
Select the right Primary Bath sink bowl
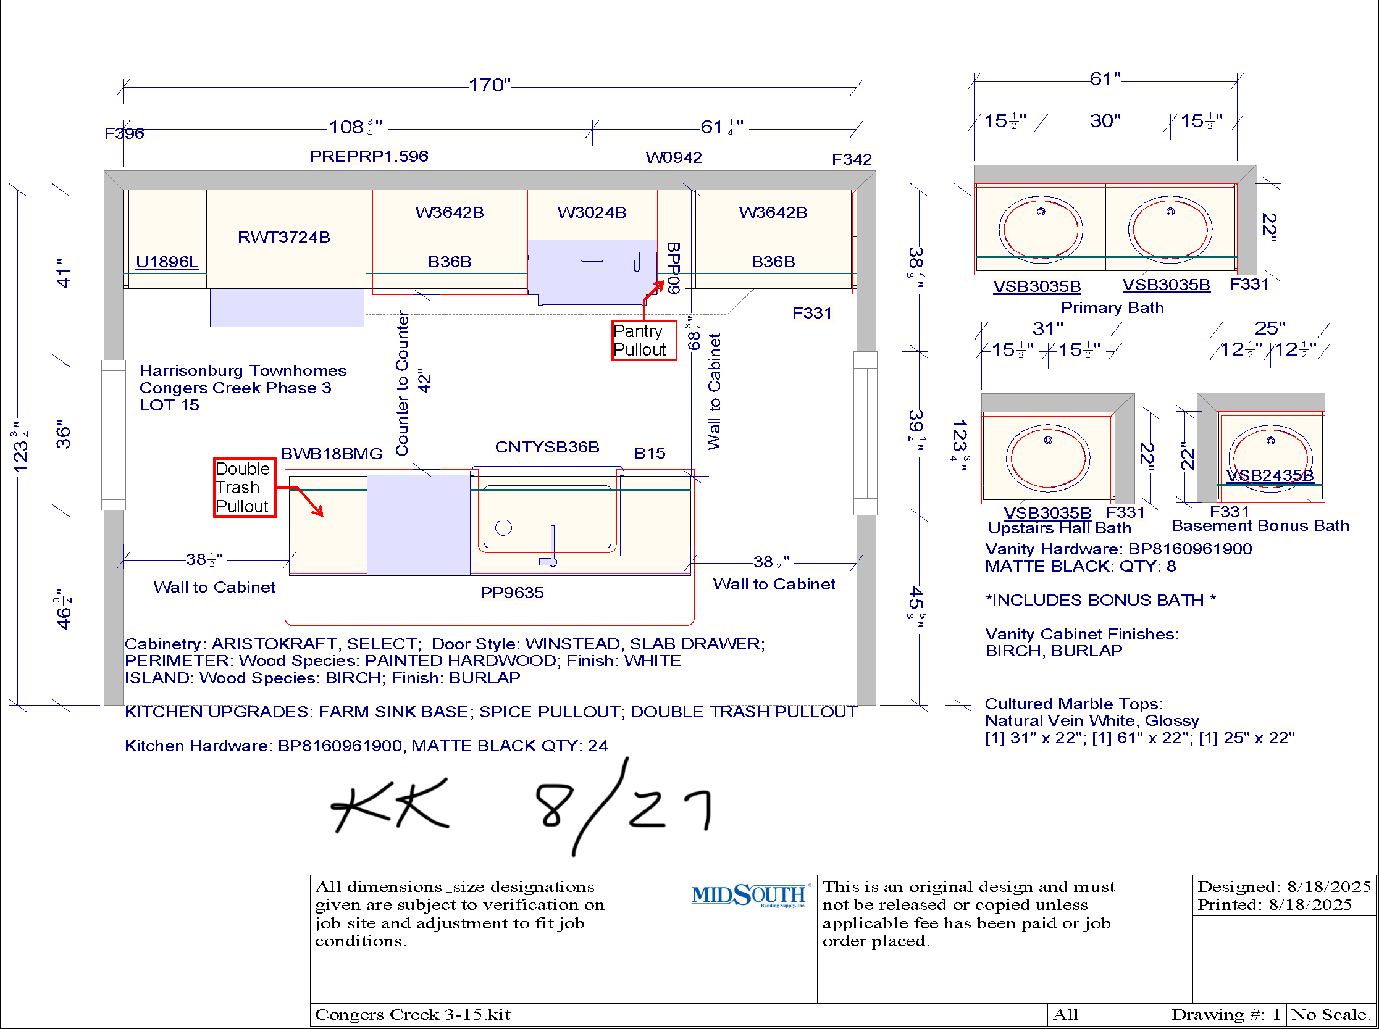(1170, 229)
